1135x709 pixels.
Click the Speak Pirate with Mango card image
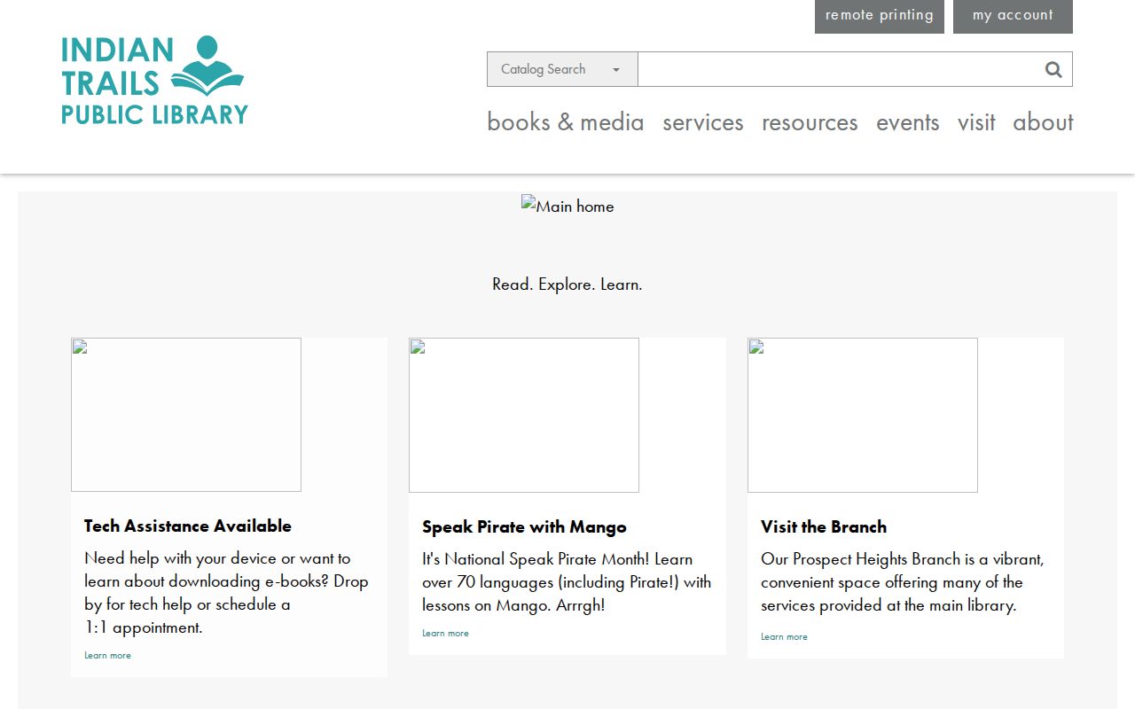click(x=524, y=415)
